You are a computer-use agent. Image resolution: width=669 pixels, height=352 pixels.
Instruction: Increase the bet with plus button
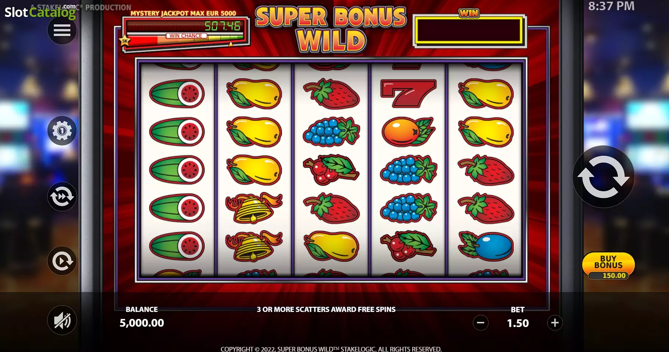tap(555, 323)
